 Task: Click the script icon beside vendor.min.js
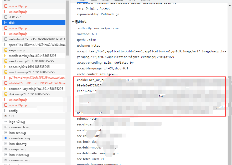(x=6, y=61)
